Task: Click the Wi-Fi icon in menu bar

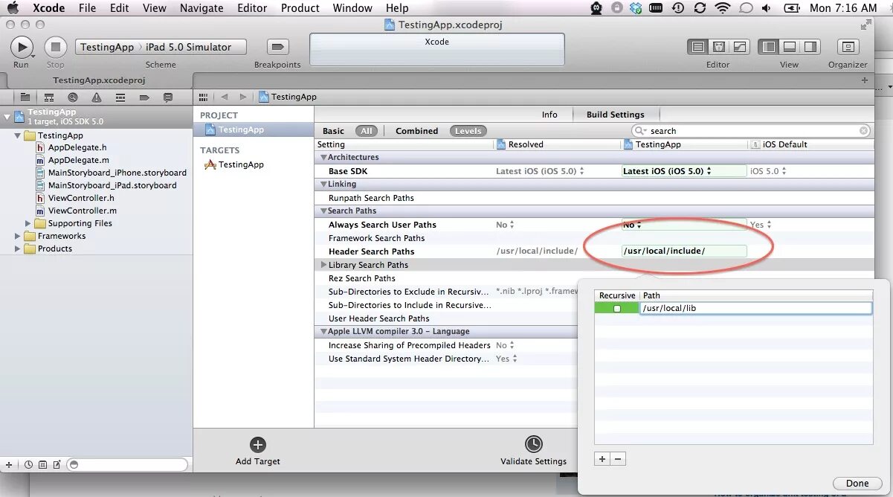Action: click(722, 8)
